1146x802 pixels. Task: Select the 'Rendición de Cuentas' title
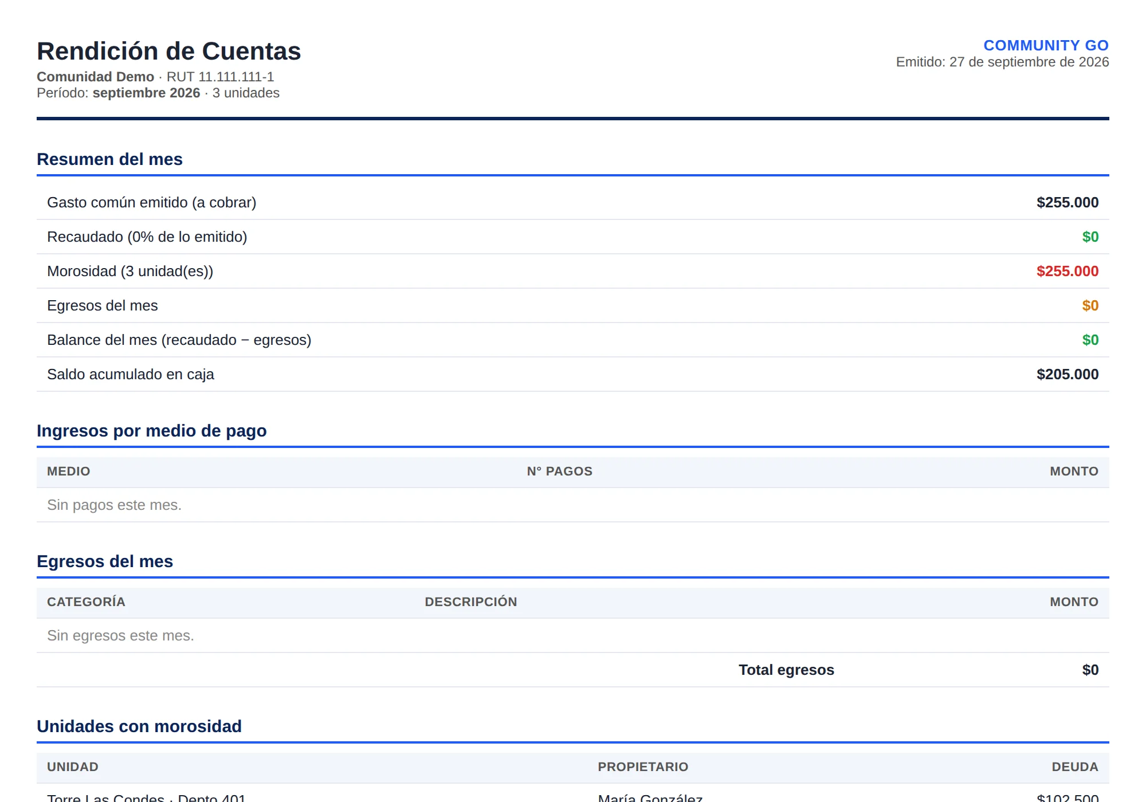tap(169, 51)
